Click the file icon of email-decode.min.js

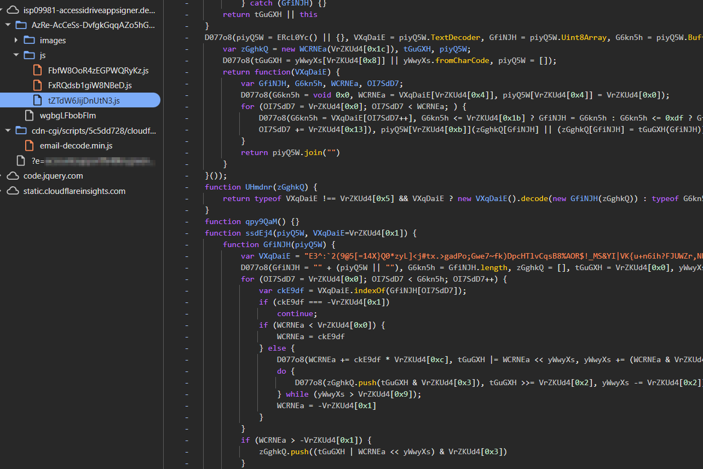[x=29, y=146]
